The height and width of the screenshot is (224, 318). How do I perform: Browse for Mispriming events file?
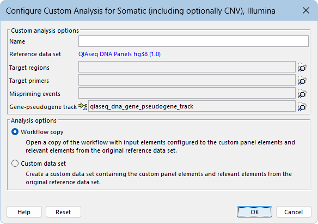302,94
